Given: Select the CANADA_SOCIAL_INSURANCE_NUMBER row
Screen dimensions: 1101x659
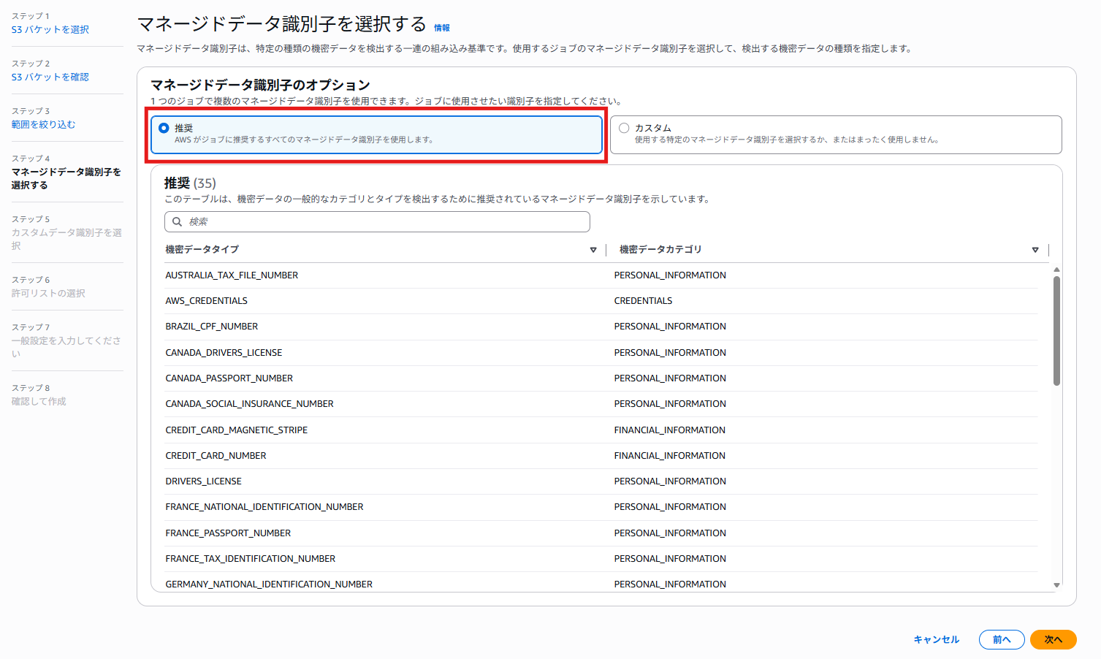Looking at the screenshot, I should pos(601,404).
